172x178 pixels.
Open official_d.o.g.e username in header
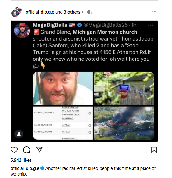40,12
